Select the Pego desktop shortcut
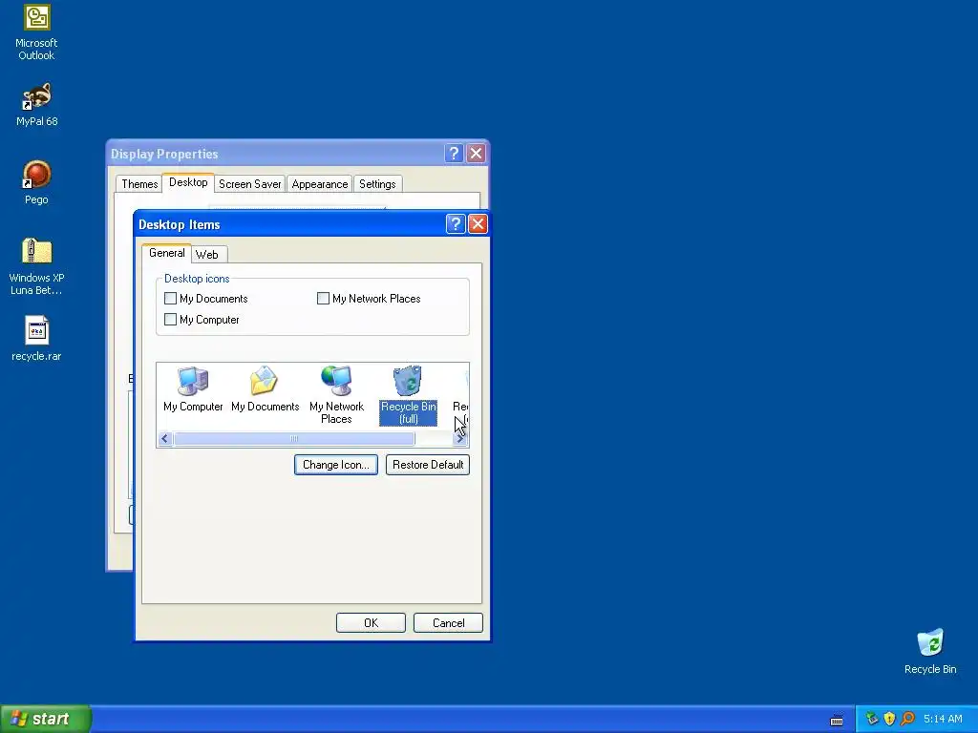This screenshot has height=733, width=978. (36, 182)
